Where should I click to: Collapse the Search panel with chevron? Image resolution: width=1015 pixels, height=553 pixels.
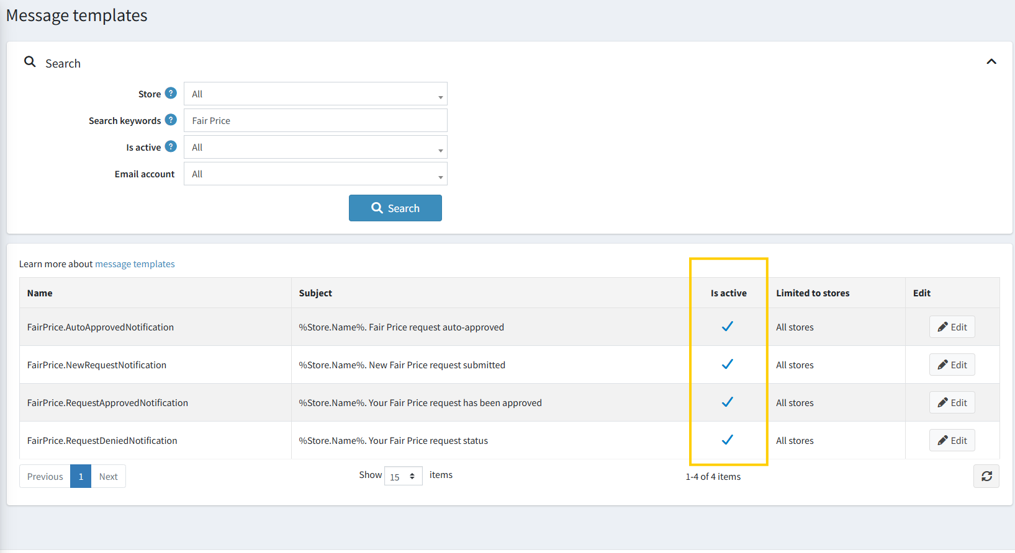[991, 62]
